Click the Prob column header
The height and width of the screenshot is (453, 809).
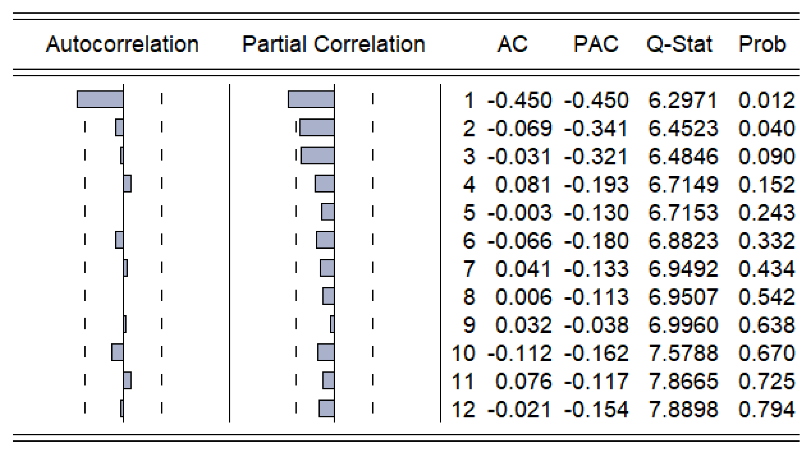(x=762, y=44)
